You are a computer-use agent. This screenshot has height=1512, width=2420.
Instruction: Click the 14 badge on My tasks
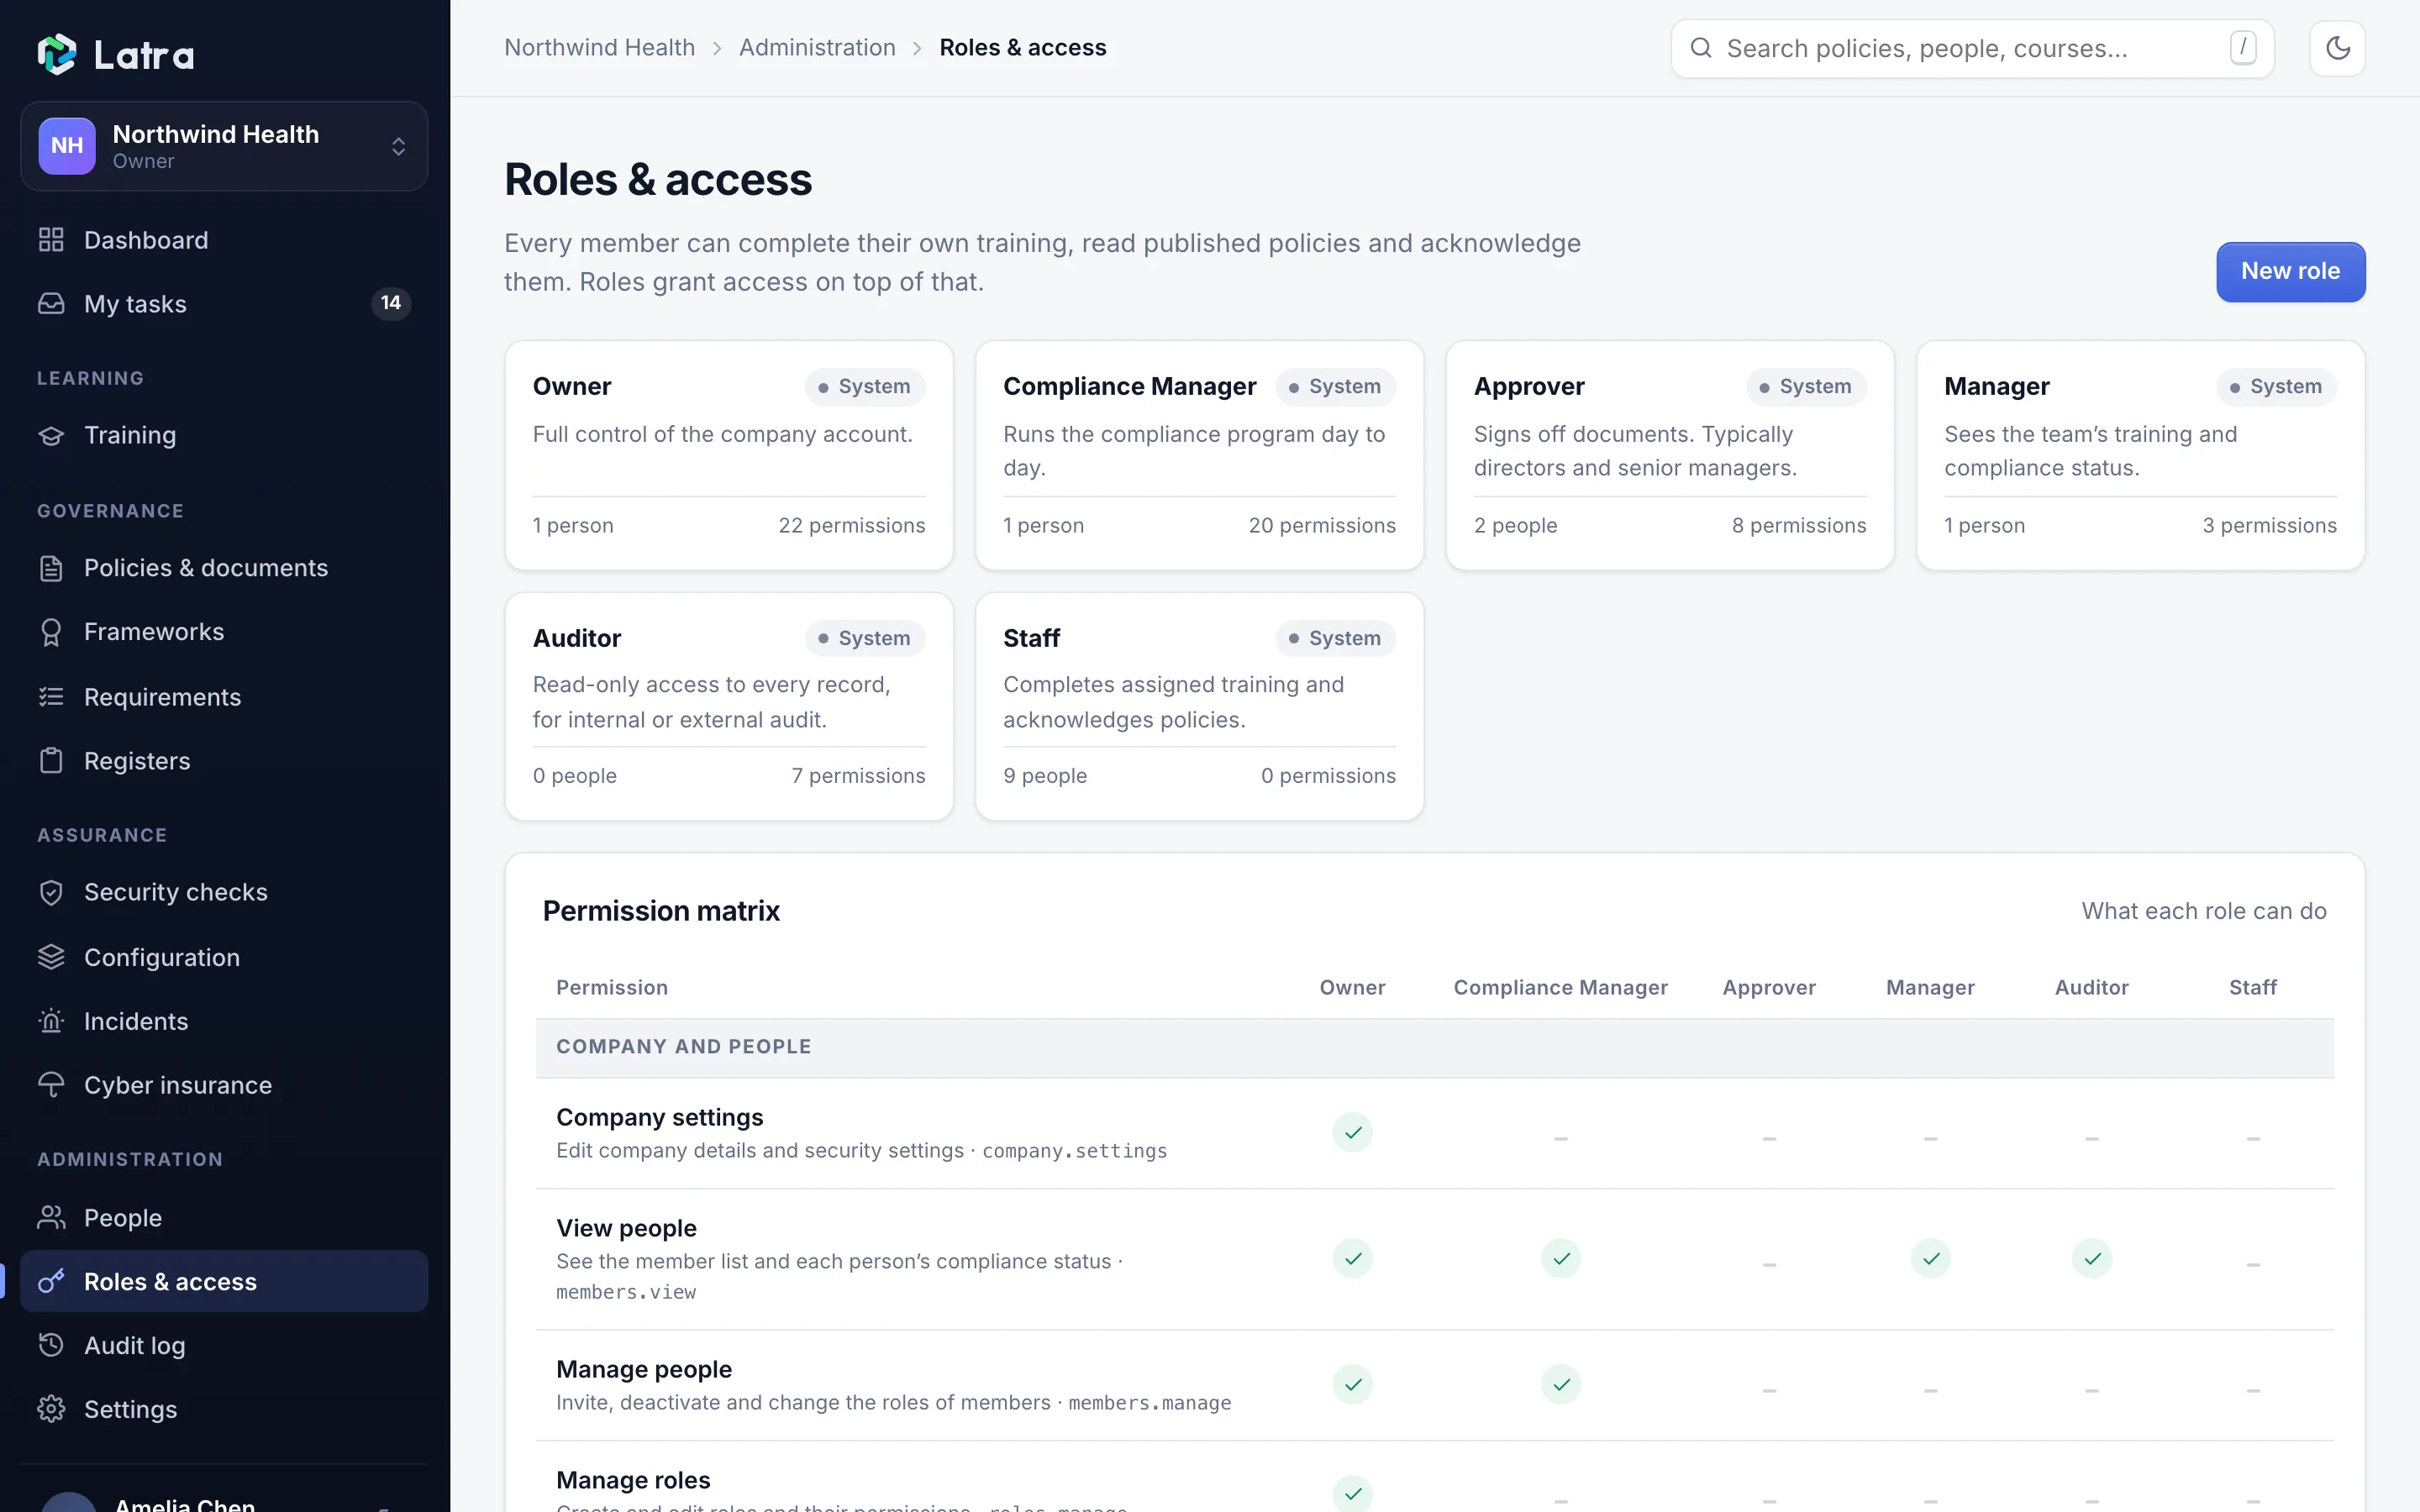tap(391, 303)
